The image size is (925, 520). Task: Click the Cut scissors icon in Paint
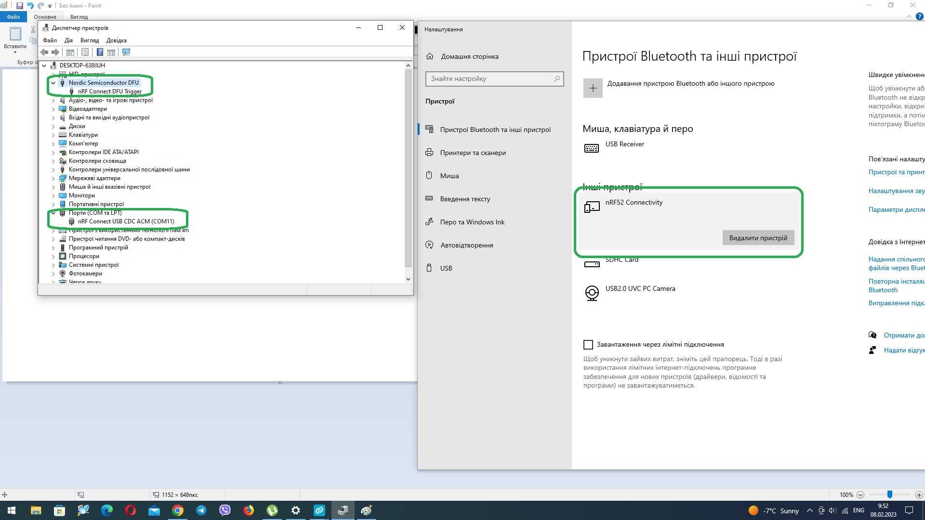tap(33, 30)
